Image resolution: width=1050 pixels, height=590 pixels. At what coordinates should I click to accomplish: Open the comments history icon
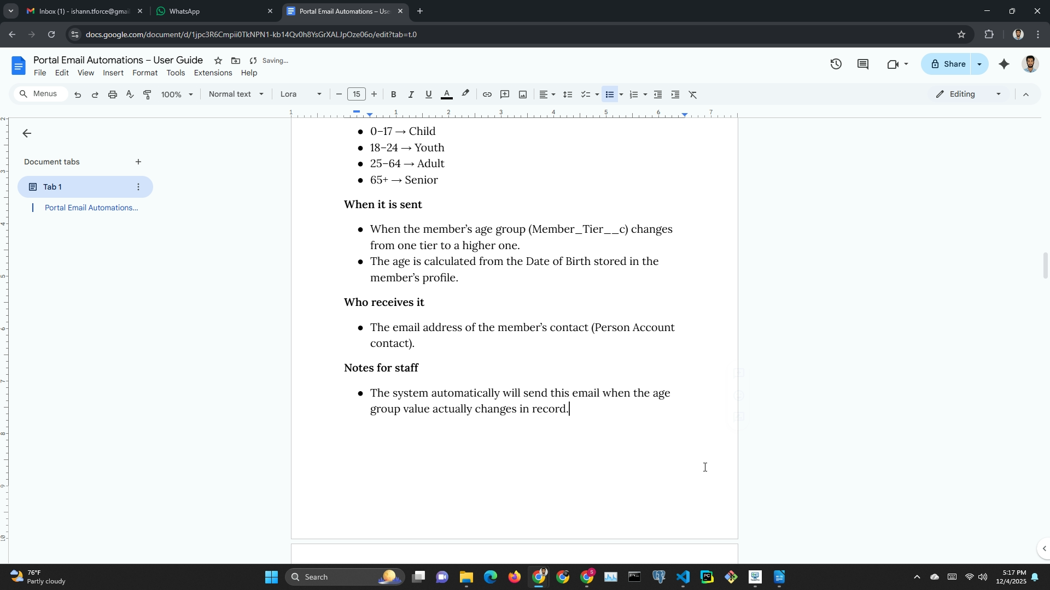tap(863, 64)
